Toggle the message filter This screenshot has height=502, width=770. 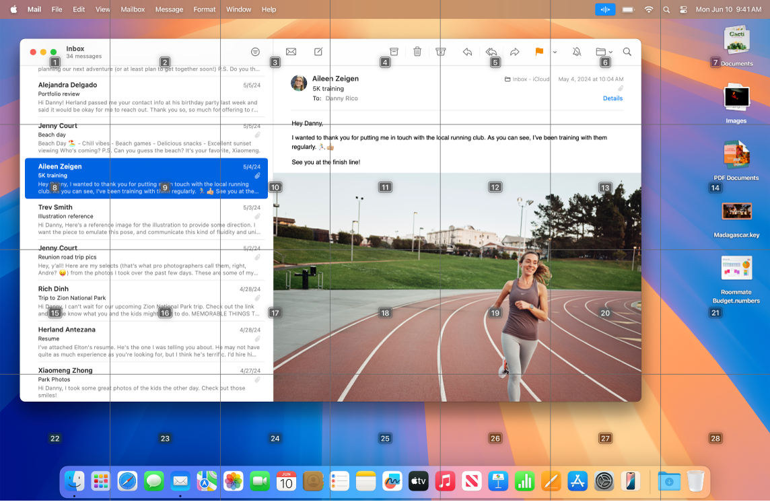tap(255, 51)
